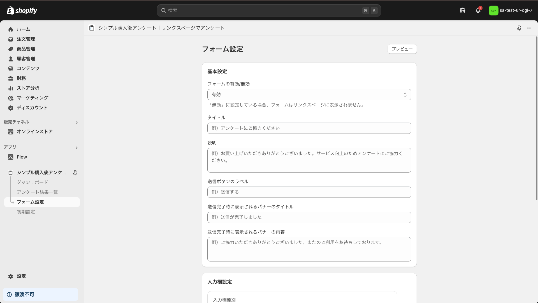The image size is (538, 303).
Task: Open the ホーム (Home) section
Action: coord(23,29)
